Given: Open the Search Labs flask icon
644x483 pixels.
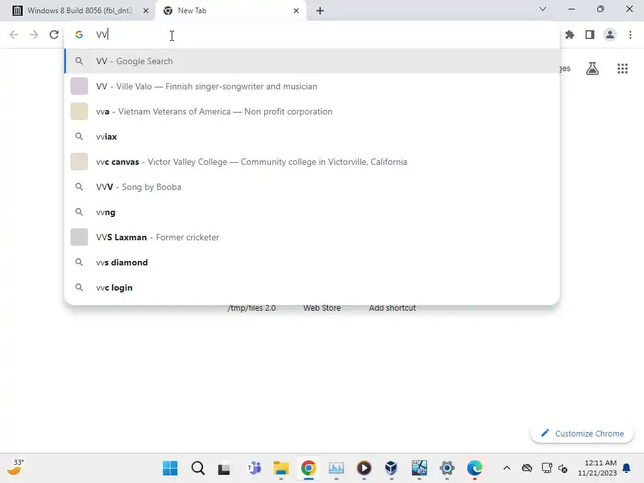Looking at the screenshot, I should pos(592,69).
